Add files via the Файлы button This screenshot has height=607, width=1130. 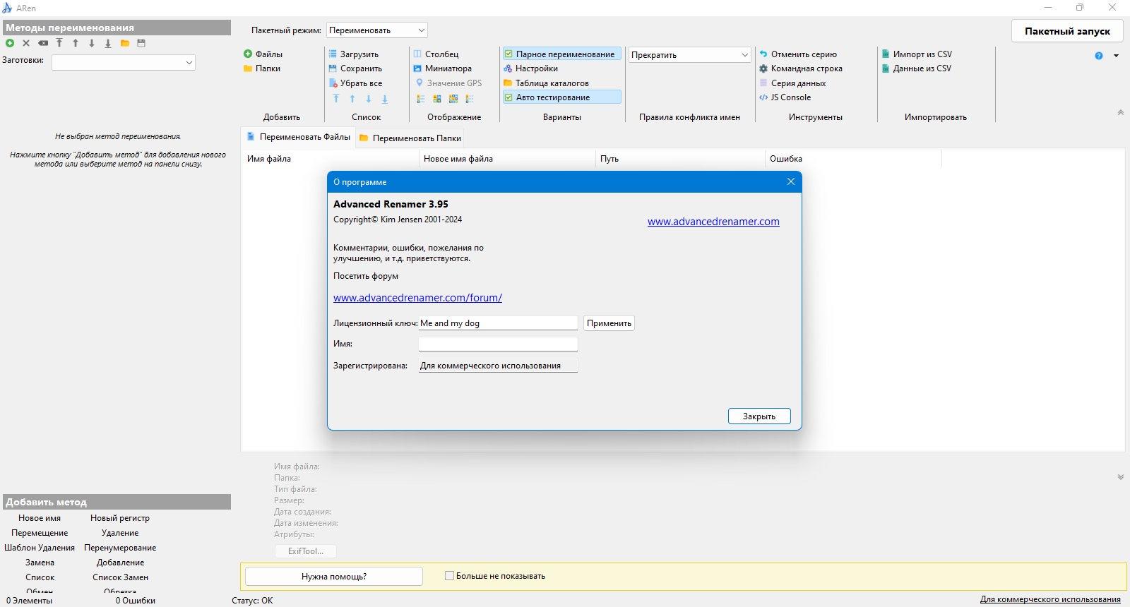click(263, 54)
